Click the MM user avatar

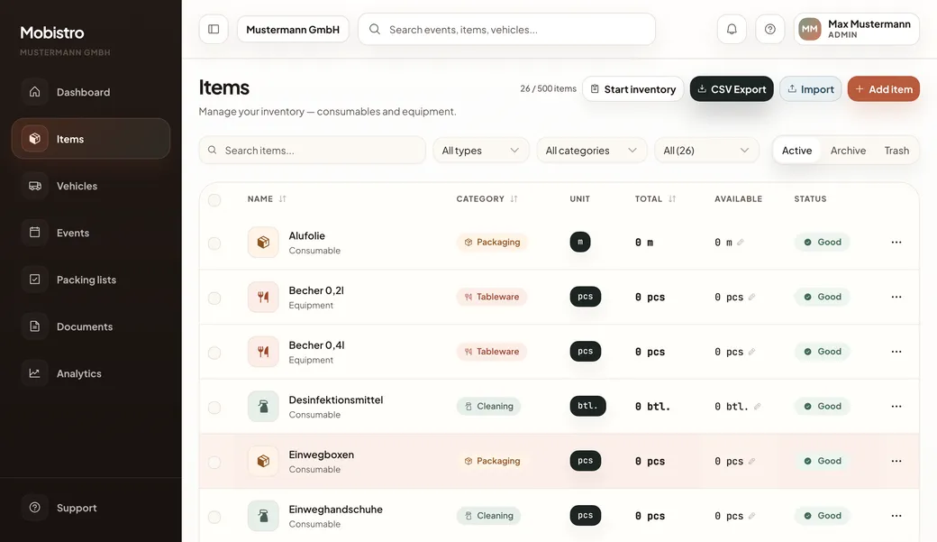pos(810,30)
